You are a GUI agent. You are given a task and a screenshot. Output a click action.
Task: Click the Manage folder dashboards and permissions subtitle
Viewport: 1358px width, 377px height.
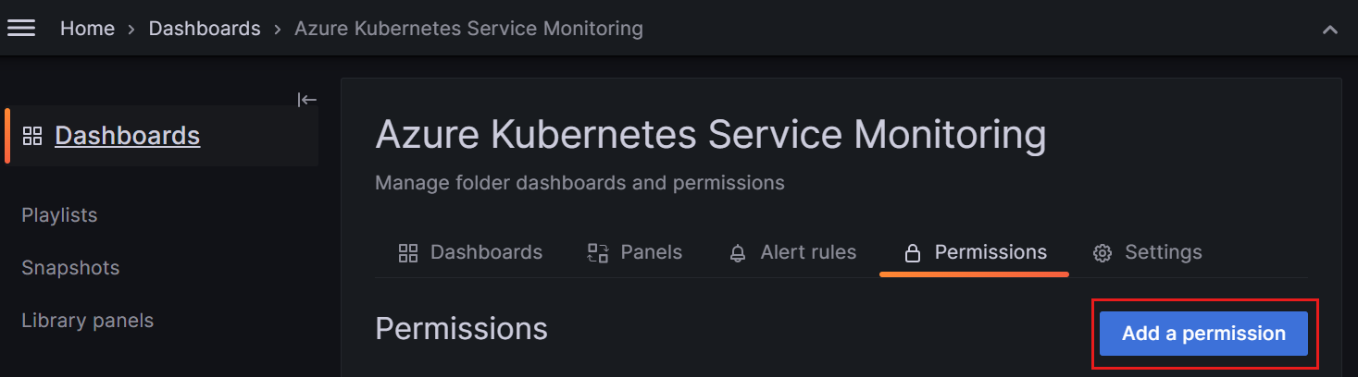[x=579, y=183]
